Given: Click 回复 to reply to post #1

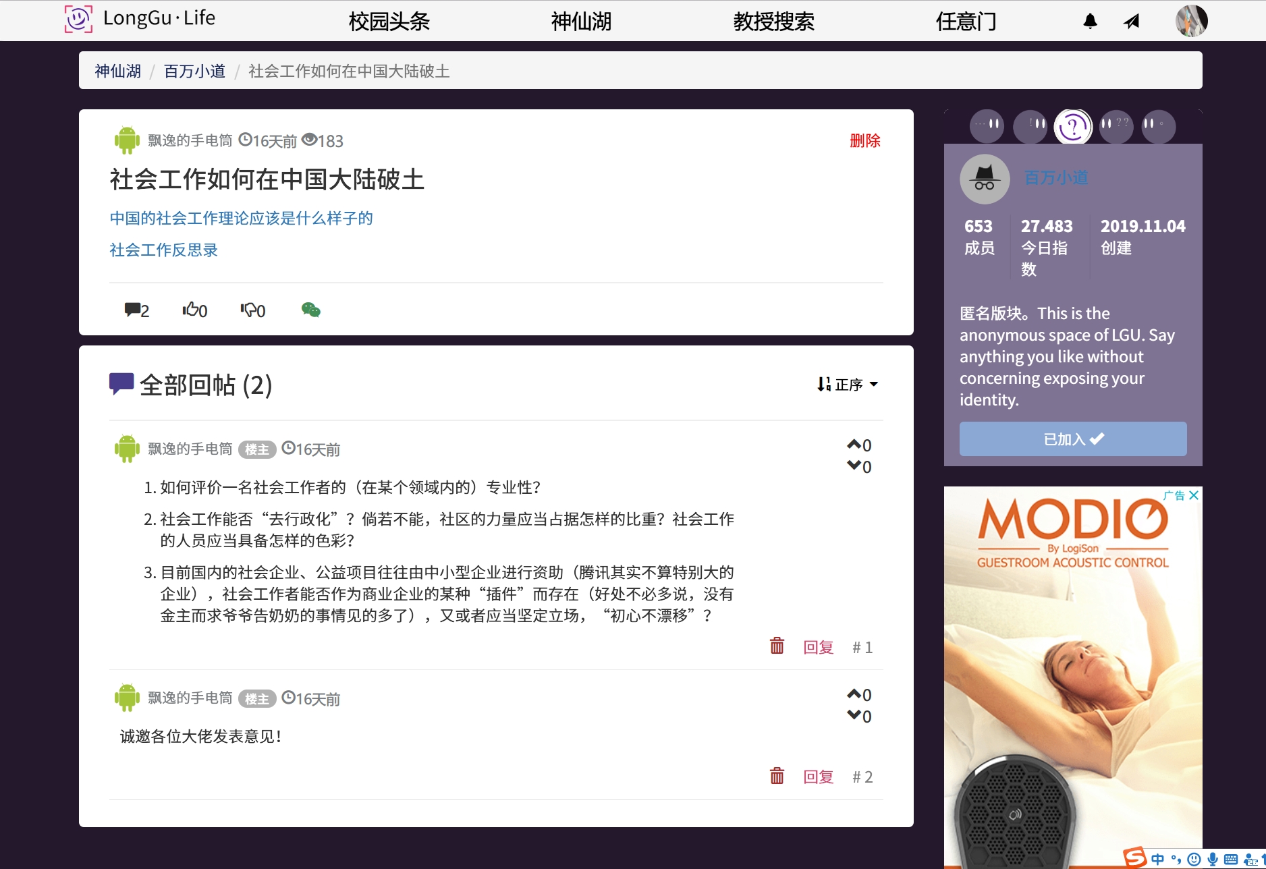Looking at the screenshot, I should (x=818, y=647).
